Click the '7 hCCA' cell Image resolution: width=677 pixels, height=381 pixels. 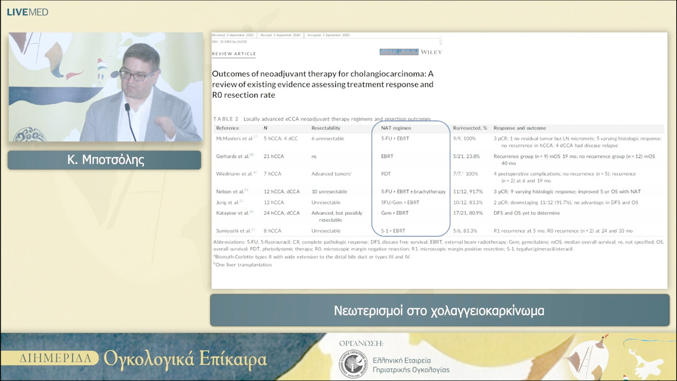(273, 174)
